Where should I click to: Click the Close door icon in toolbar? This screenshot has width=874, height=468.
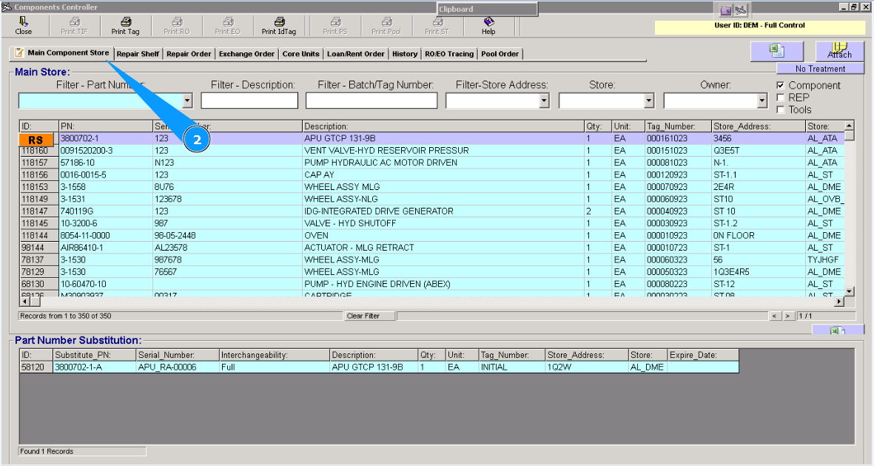pyautogui.click(x=24, y=23)
